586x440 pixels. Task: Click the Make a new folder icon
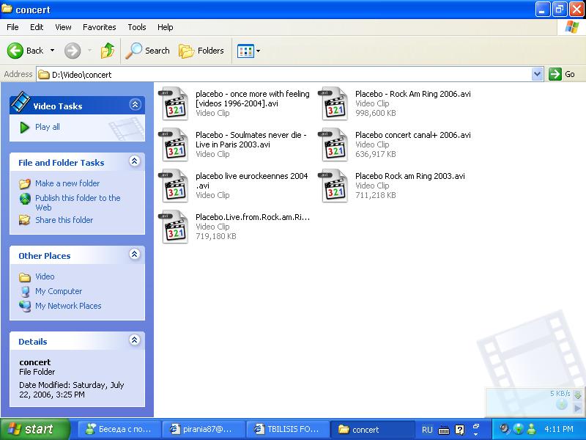pyautogui.click(x=25, y=184)
